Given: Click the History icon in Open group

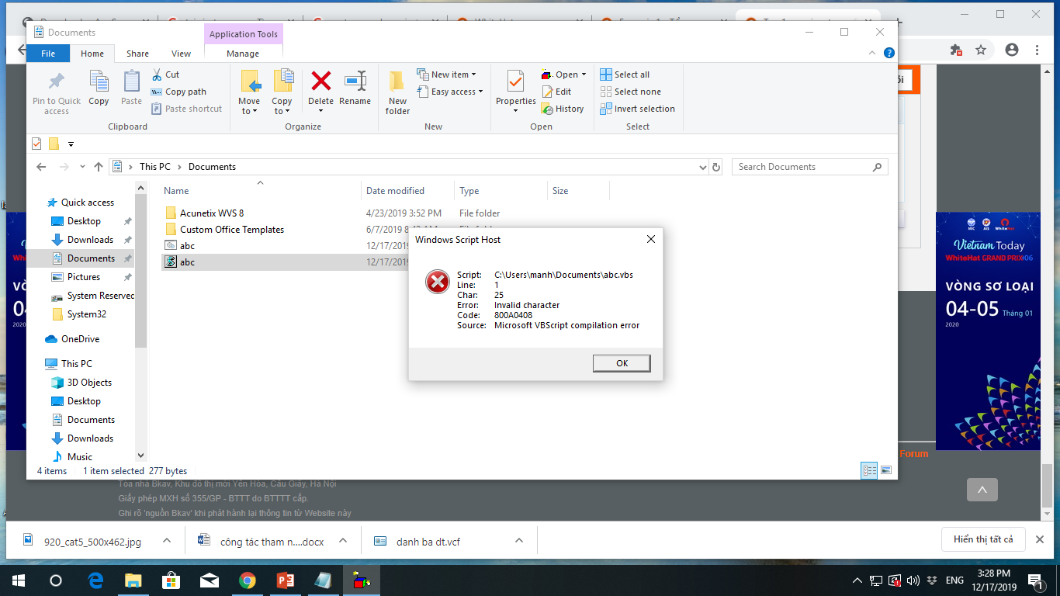Looking at the screenshot, I should (x=563, y=109).
